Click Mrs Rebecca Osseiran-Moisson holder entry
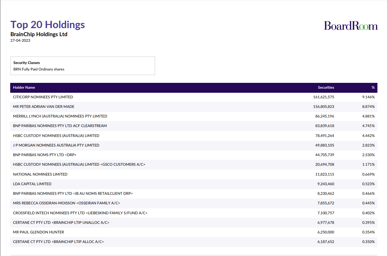The height and width of the screenshot is (256, 387). [66, 203]
